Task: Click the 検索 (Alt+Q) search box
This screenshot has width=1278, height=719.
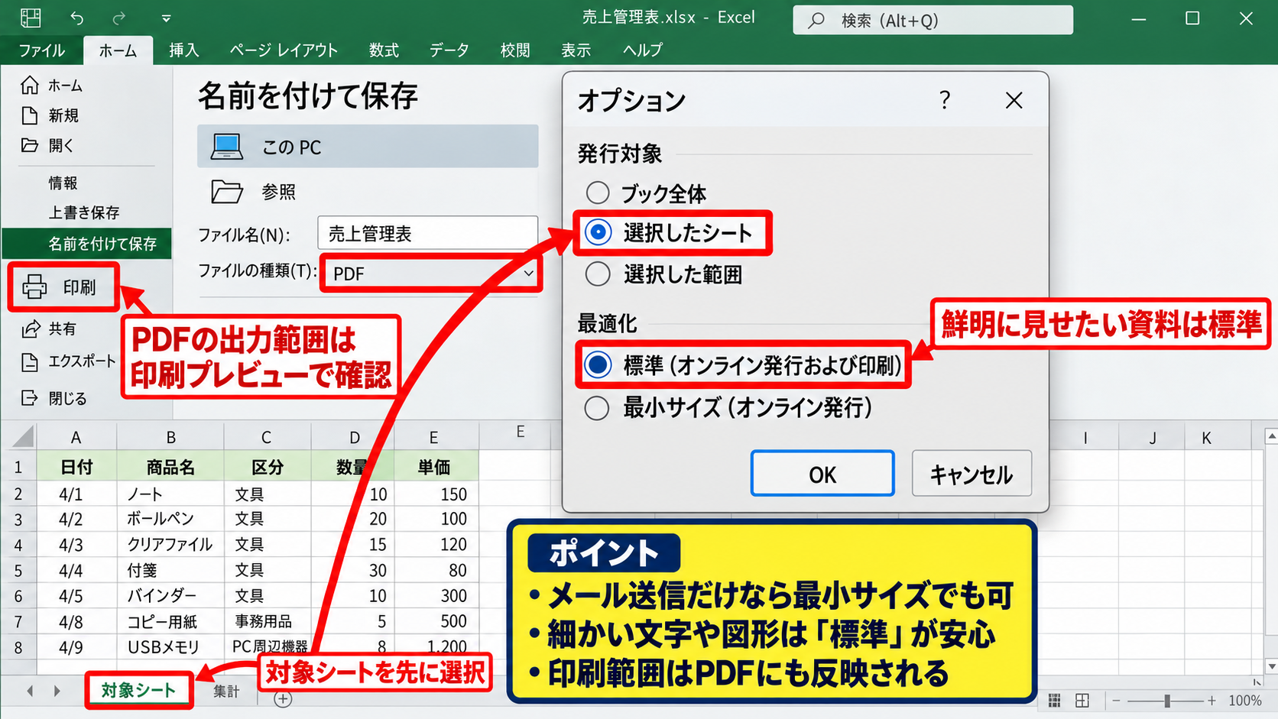Action: pos(933,20)
